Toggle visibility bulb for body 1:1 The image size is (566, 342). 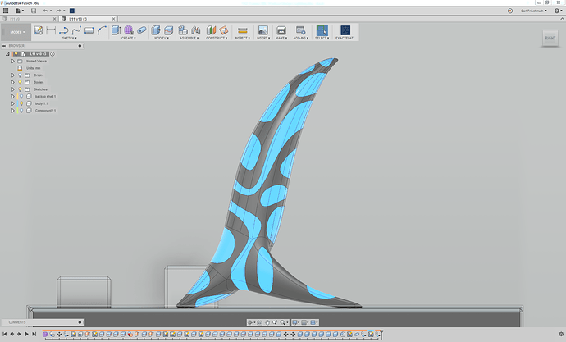pos(21,103)
